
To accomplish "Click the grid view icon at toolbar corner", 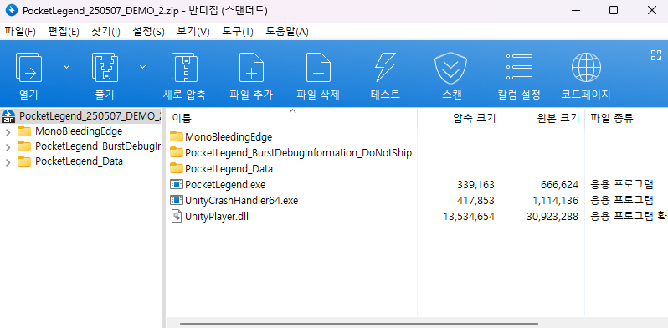I will pyautogui.click(x=656, y=55).
